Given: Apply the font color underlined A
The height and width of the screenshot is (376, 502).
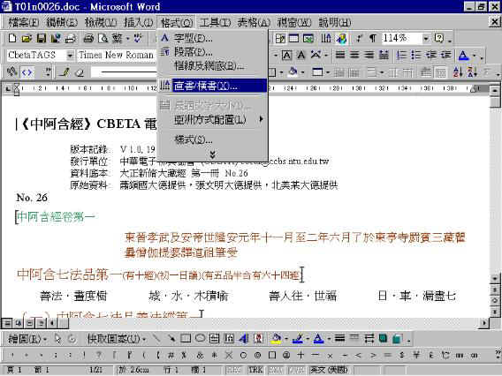Looking at the screenshot, I should pos(463,56).
